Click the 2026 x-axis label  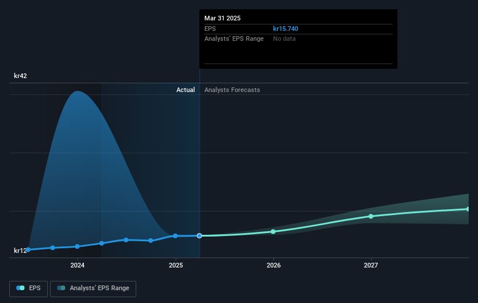point(274,265)
